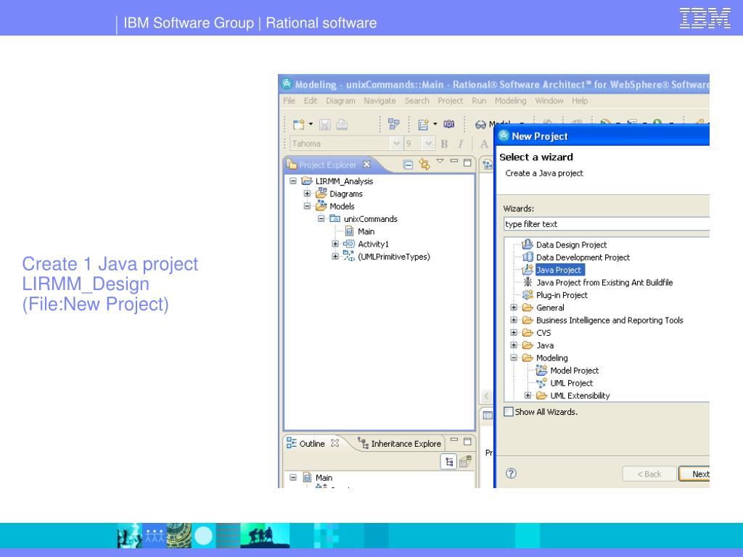Screen dimensions: 743x557
Task: Click Collapse All in Project Explorer
Action: [x=408, y=165]
